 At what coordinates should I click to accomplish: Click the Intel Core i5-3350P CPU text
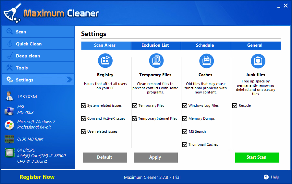(41, 155)
